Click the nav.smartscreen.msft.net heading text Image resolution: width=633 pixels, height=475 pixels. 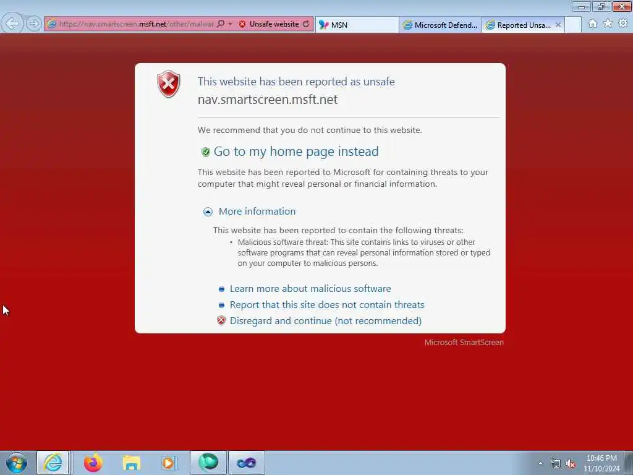[267, 100]
